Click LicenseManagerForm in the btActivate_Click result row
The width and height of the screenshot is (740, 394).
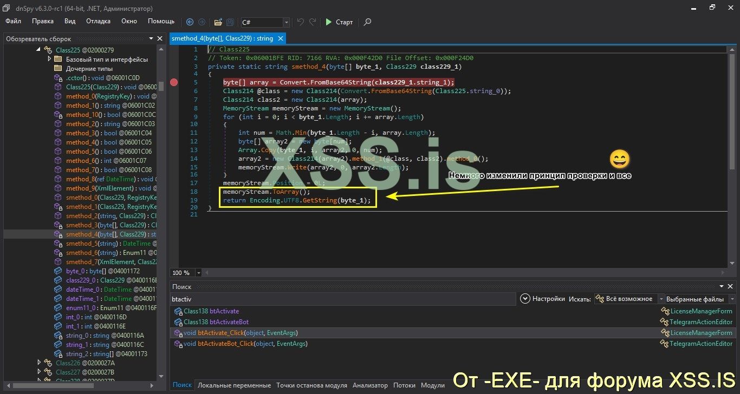click(x=701, y=333)
